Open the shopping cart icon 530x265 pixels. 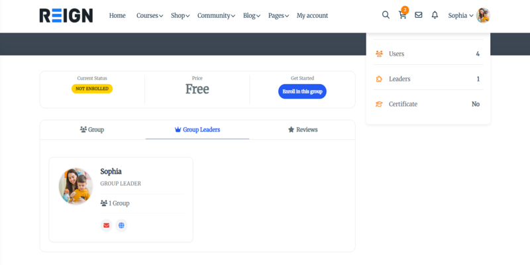click(402, 15)
